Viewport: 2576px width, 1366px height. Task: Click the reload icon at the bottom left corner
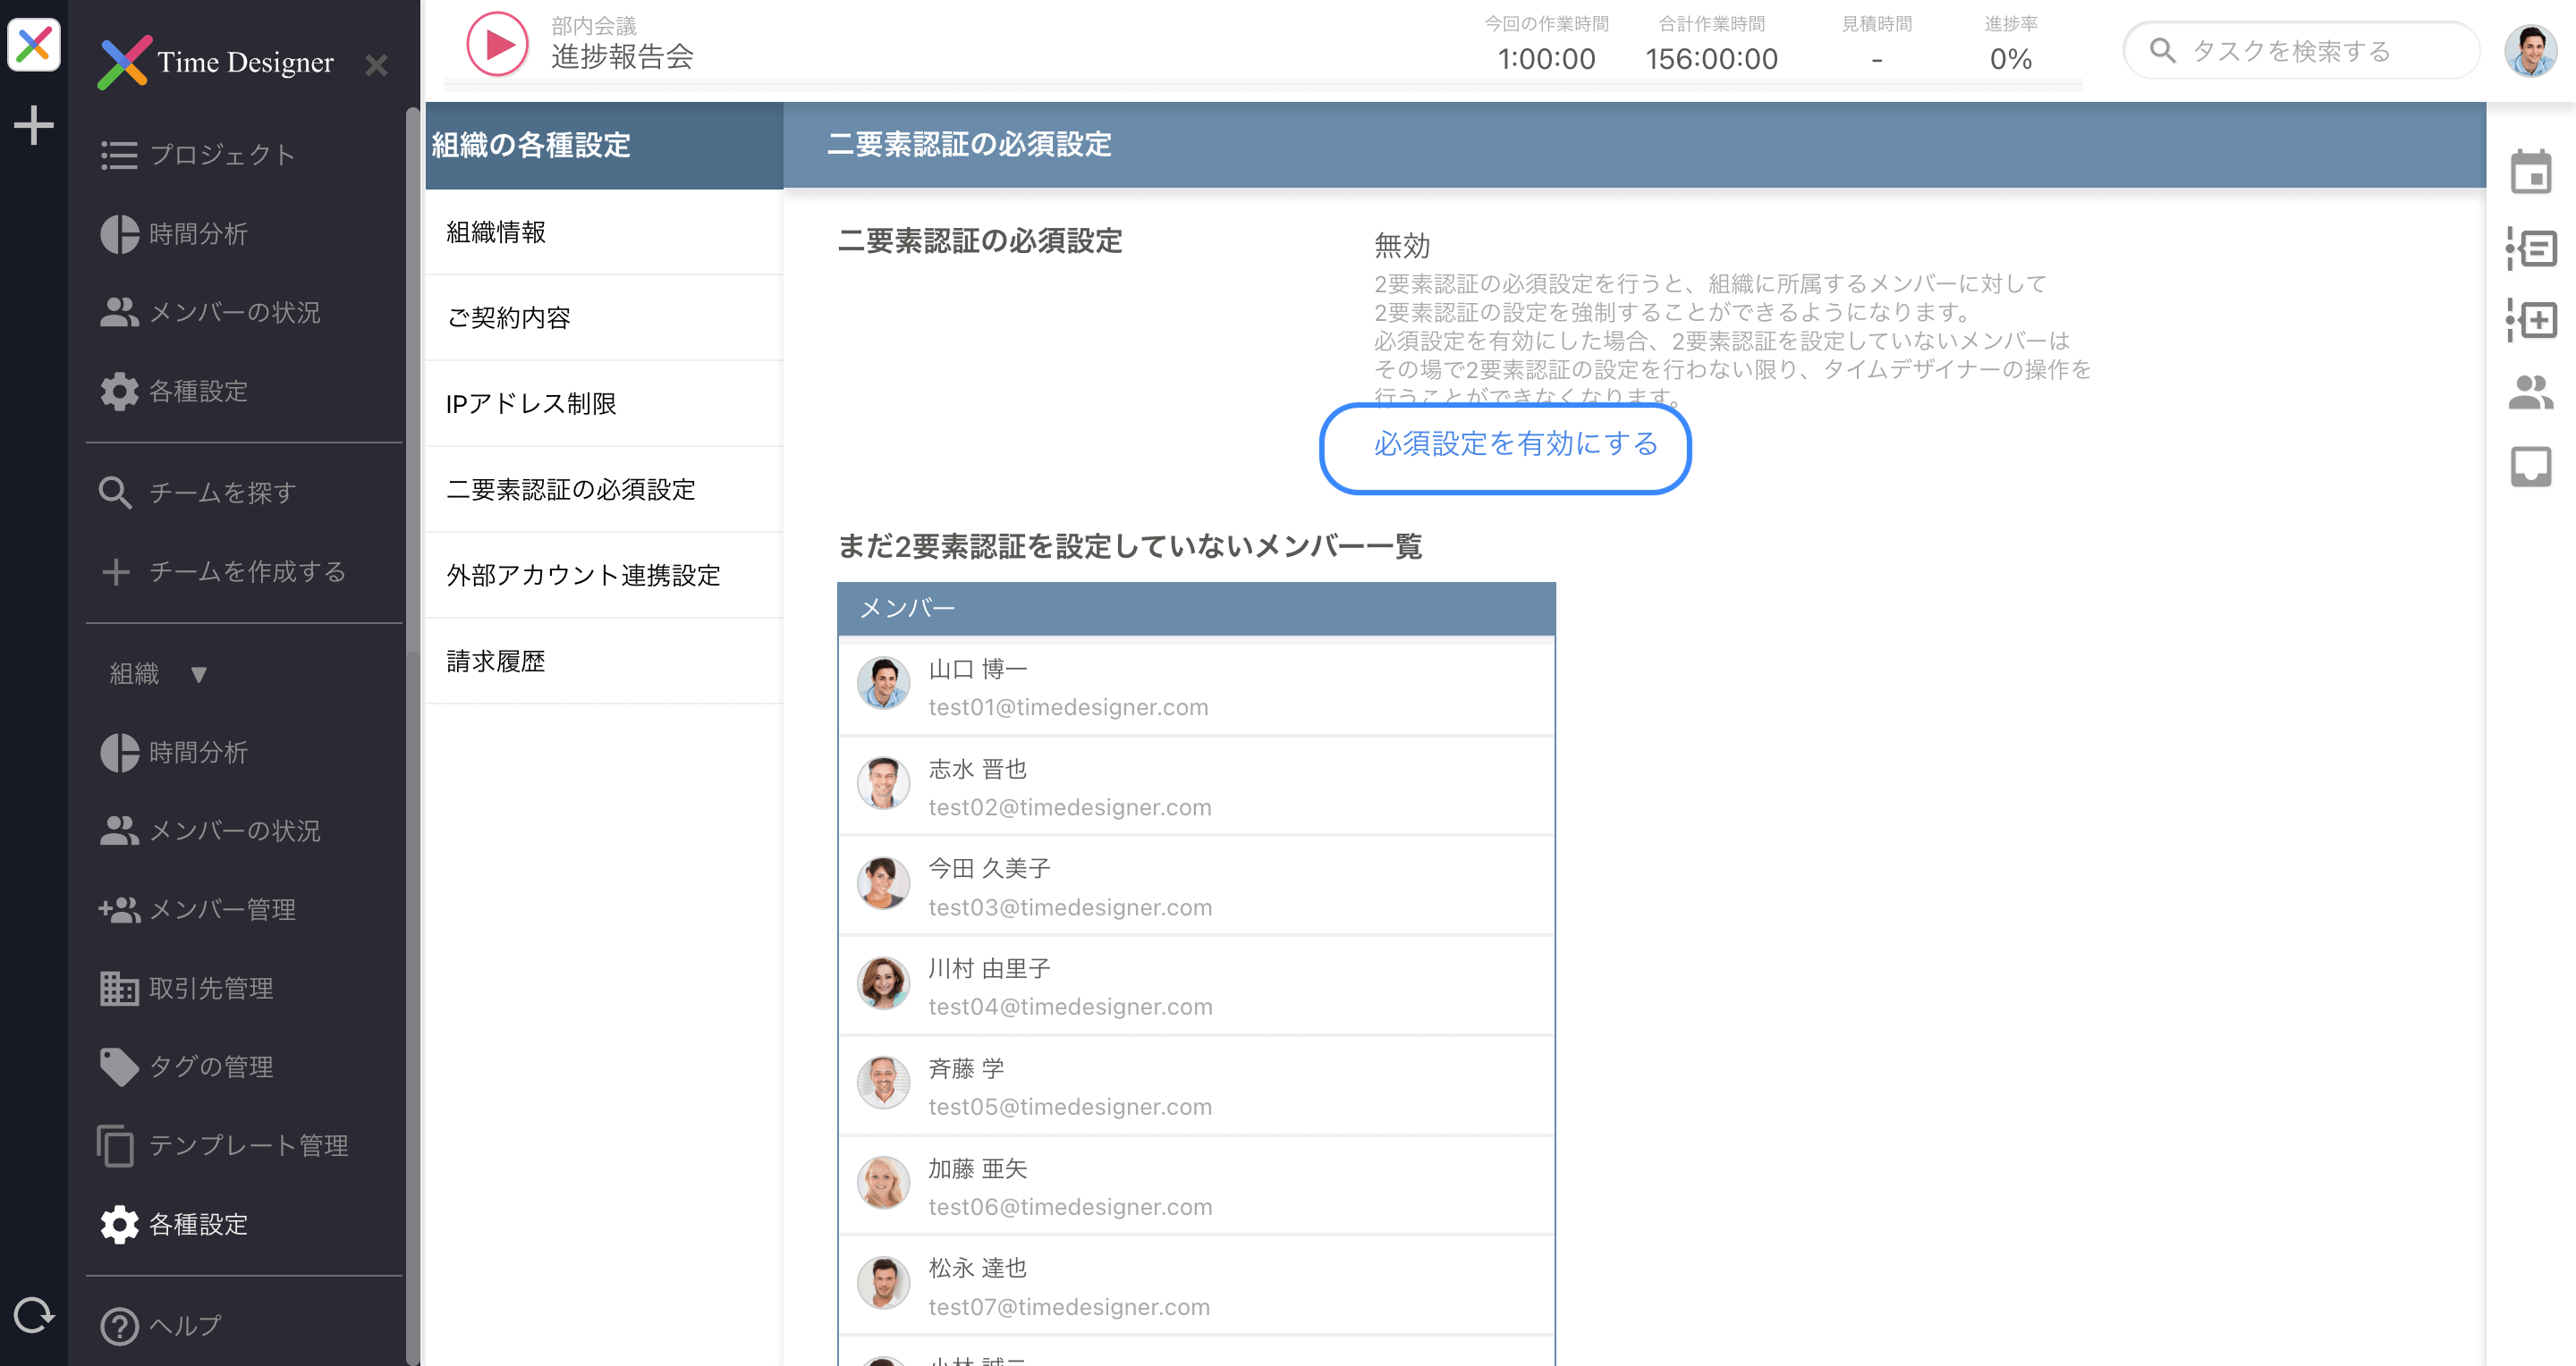[33, 1316]
